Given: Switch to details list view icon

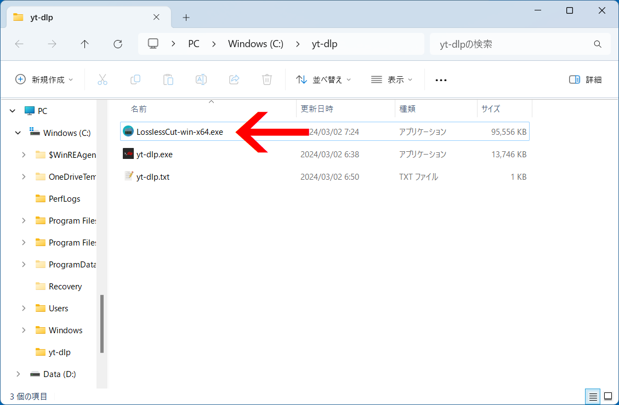Looking at the screenshot, I should 593,396.
